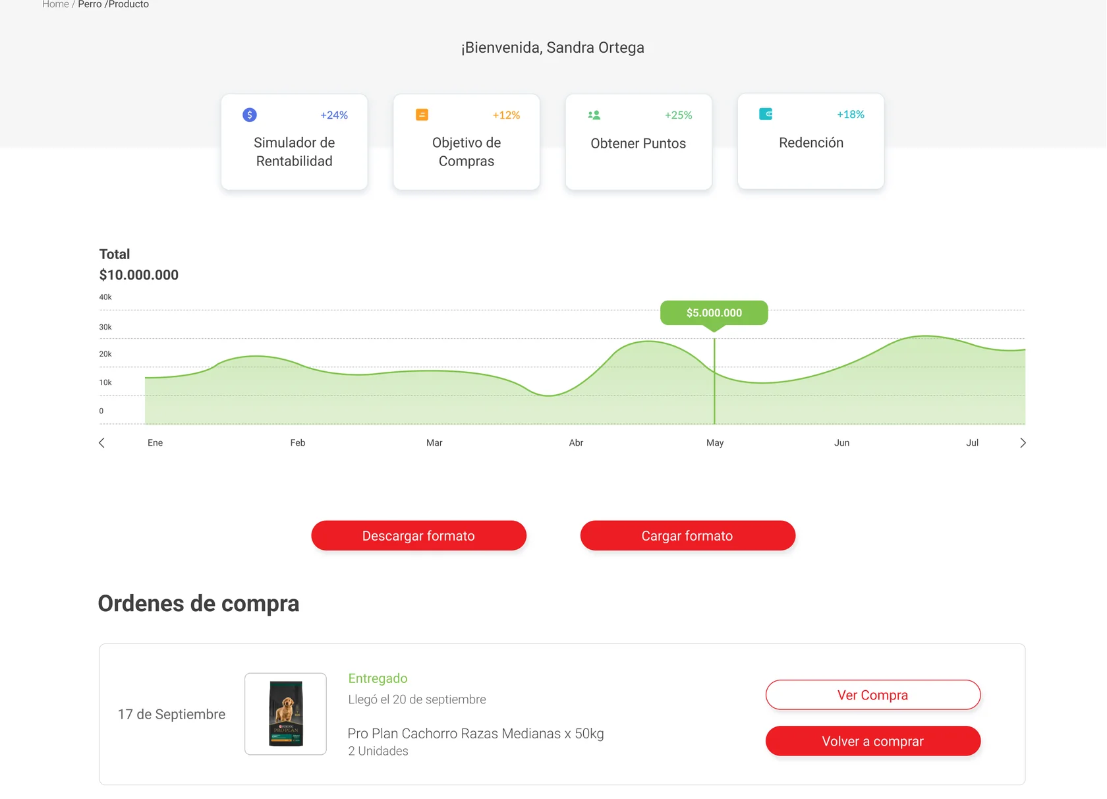
Task: Open Objetivo de Compras card
Action: click(467, 142)
